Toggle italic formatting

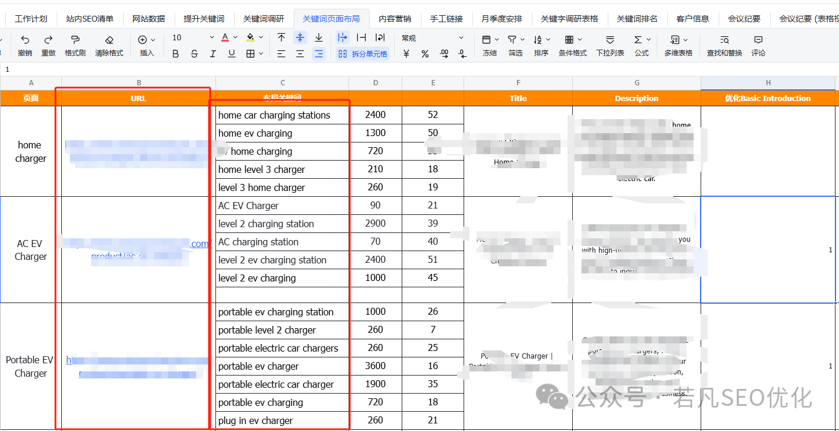(x=213, y=54)
